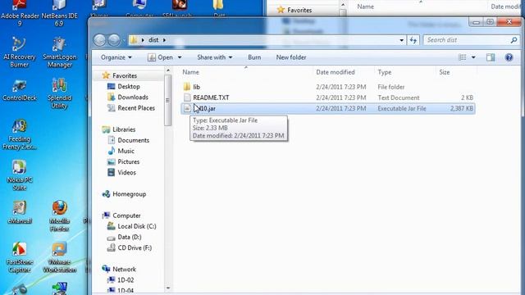525x295 pixels.
Task: Click the arrow before dist in the address bar
Action: 143,40
